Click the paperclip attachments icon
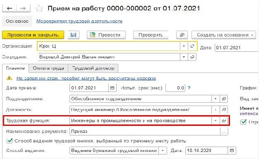Viewport: 261px width, 164px height. [x=182, y=35]
